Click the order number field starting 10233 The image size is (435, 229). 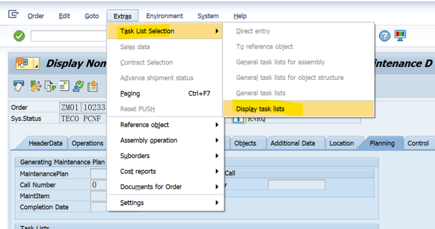pos(94,107)
